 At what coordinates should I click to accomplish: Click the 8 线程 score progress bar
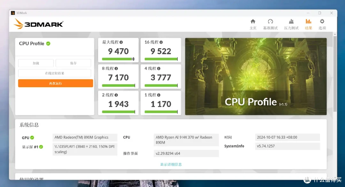[119, 85]
